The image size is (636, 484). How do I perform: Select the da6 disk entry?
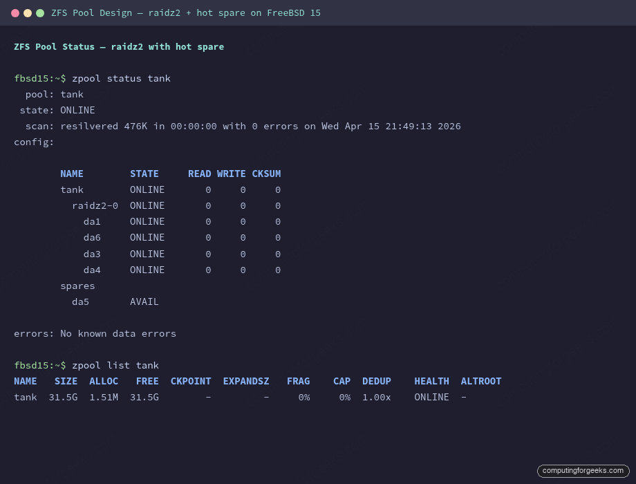coord(92,237)
